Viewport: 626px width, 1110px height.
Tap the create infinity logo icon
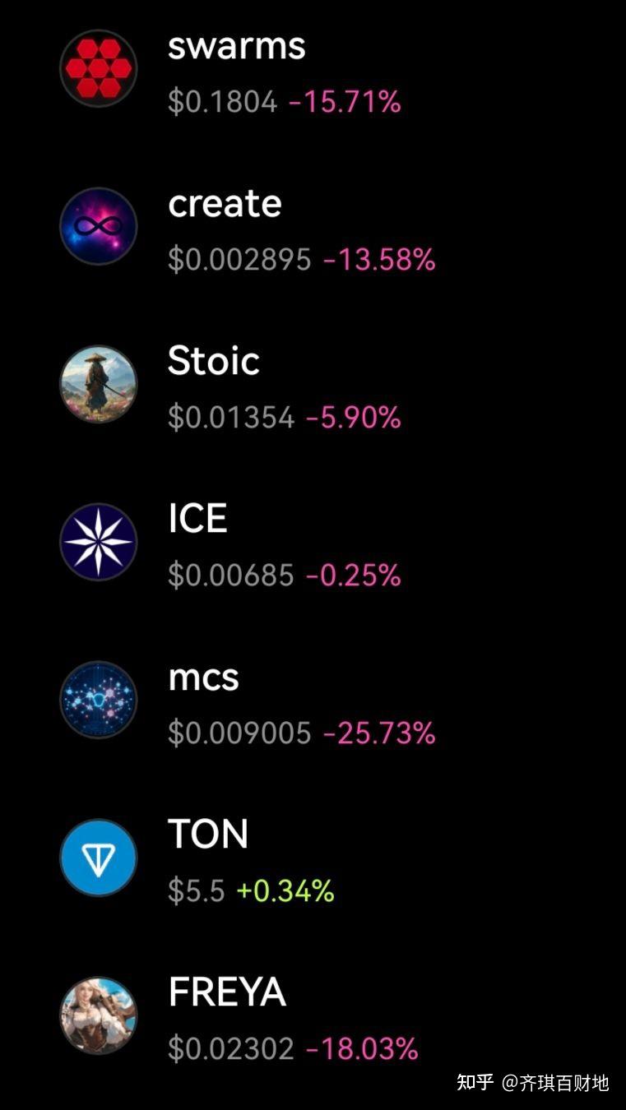(x=98, y=226)
